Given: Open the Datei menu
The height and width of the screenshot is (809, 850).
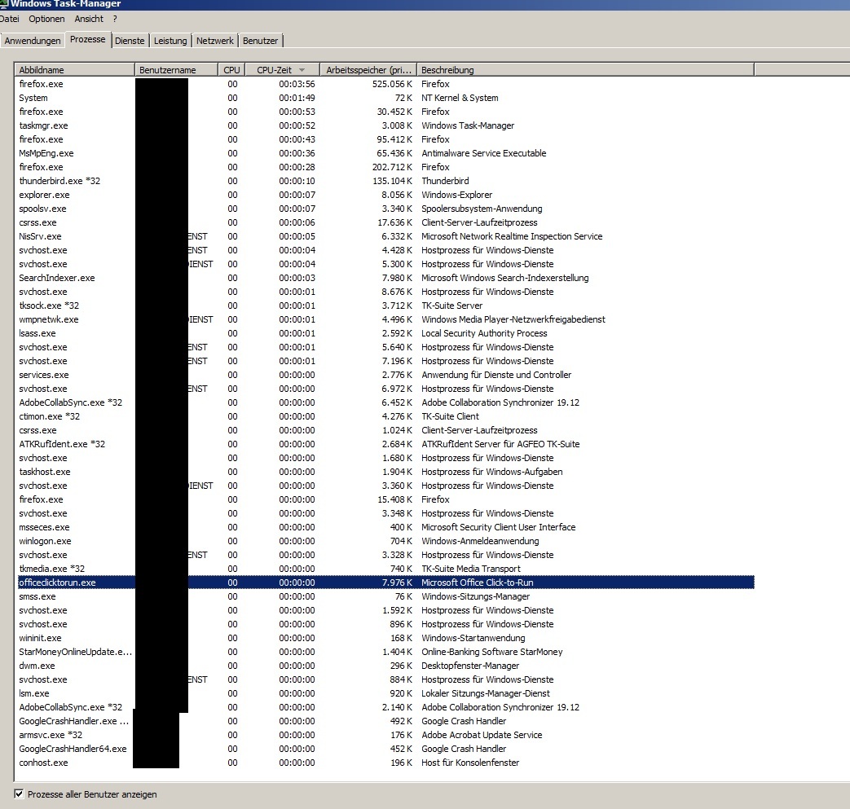Looking at the screenshot, I should (x=9, y=19).
